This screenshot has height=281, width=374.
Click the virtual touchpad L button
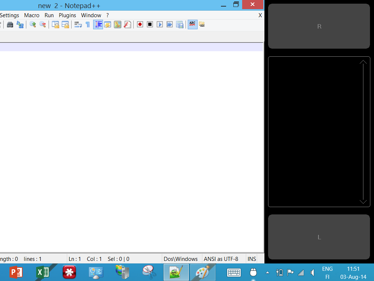[x=319, y=237]
